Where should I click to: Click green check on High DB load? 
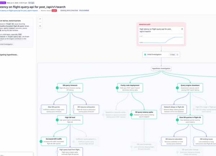click(x=57, y=120)
